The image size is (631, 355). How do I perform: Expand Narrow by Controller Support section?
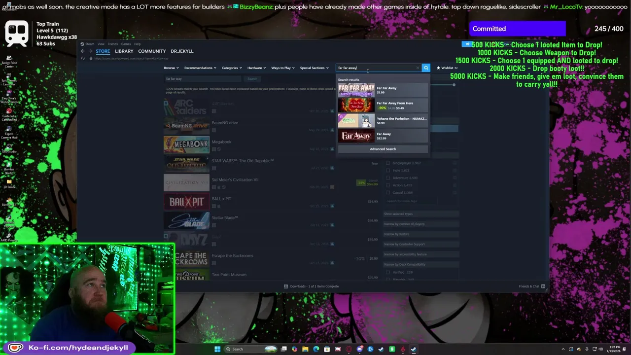[x=421, y=244]
